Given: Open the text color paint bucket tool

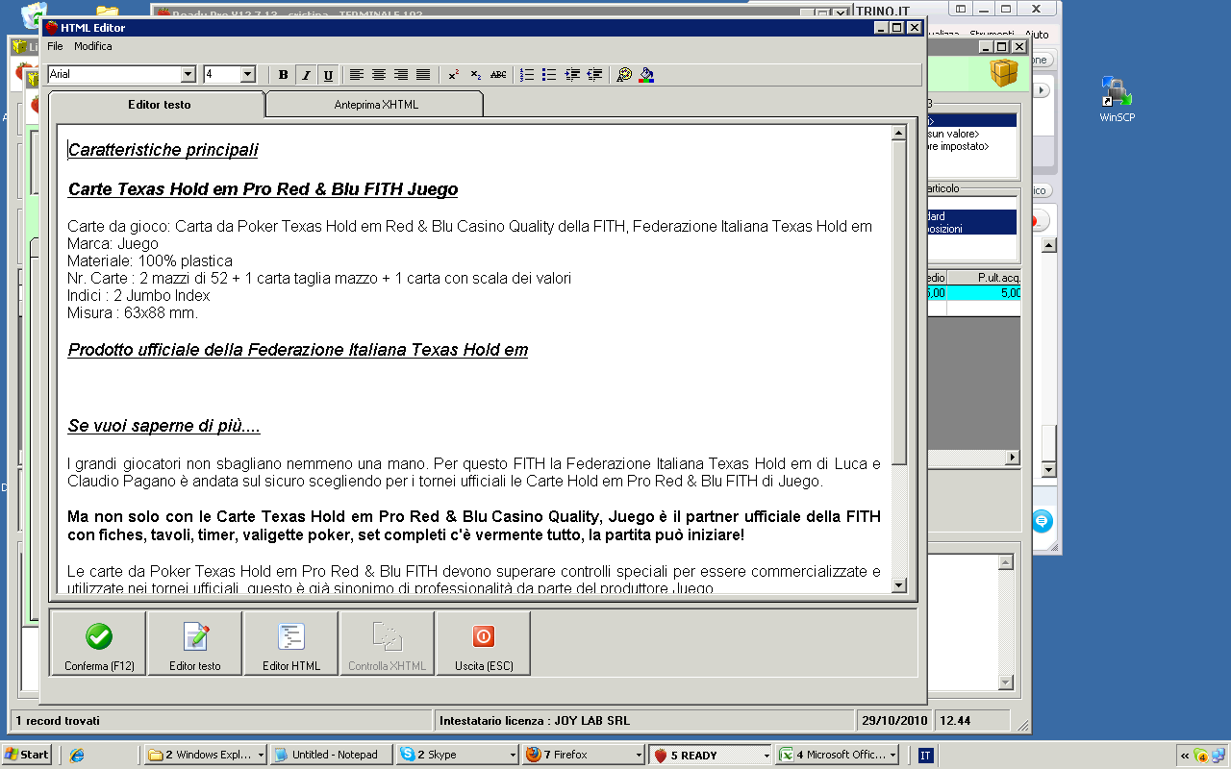Looking at the screenshot, I should pyautogui.click(x=646, y=75).
